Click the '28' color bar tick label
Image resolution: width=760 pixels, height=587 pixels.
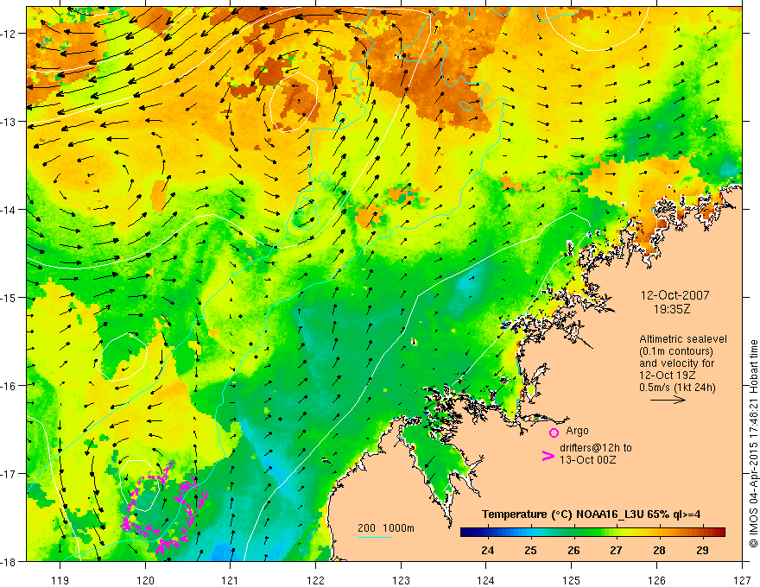click(x=659, y=550)
